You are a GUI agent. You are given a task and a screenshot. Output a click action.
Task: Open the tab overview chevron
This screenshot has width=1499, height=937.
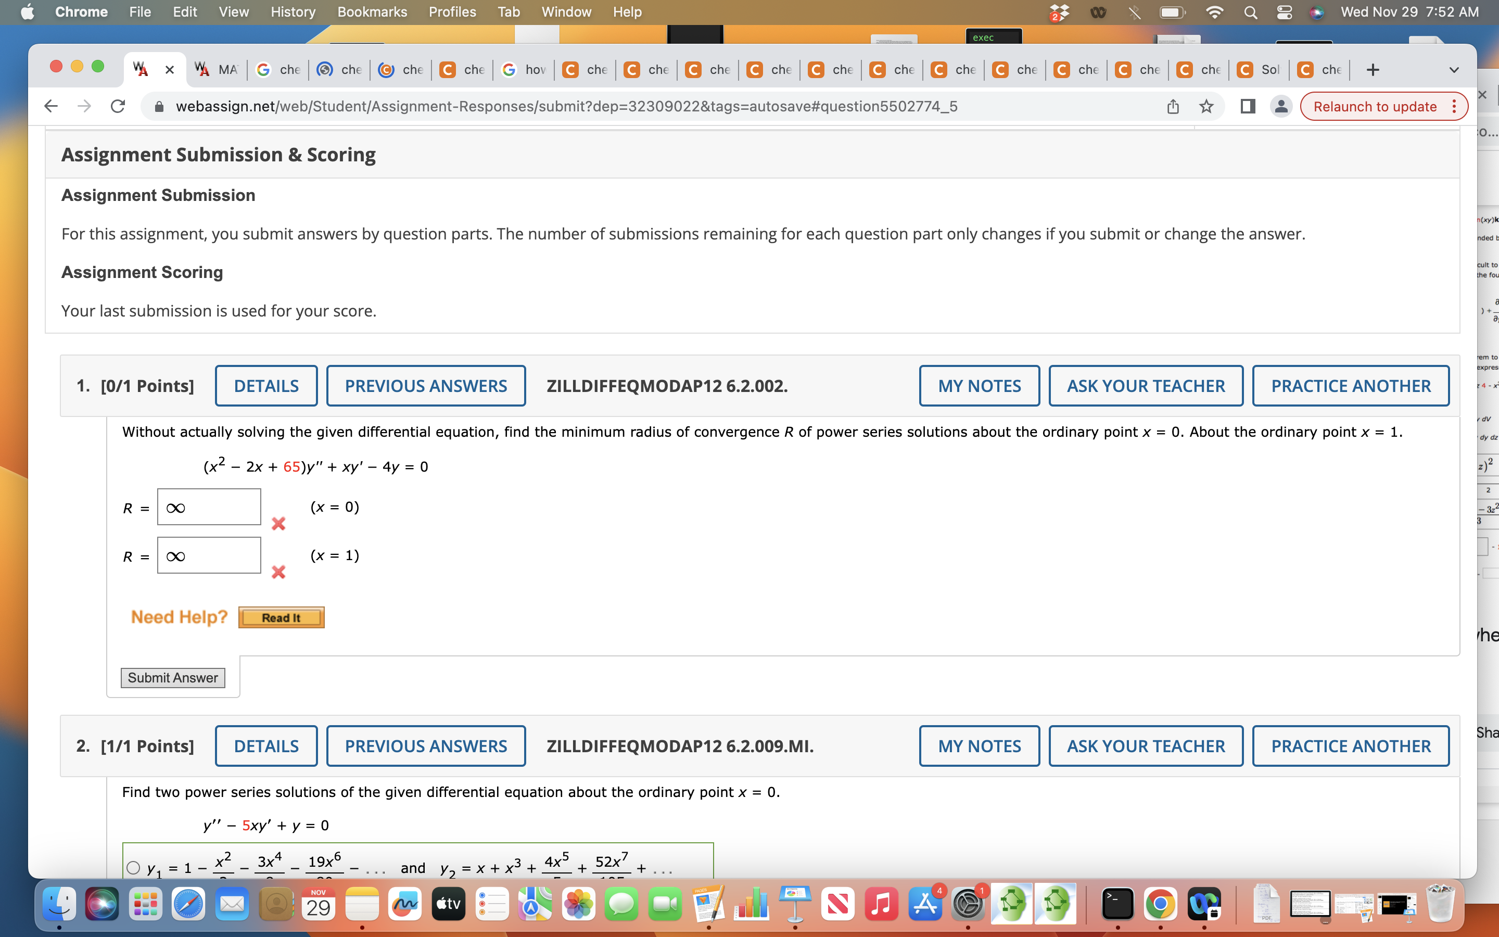1453,69
